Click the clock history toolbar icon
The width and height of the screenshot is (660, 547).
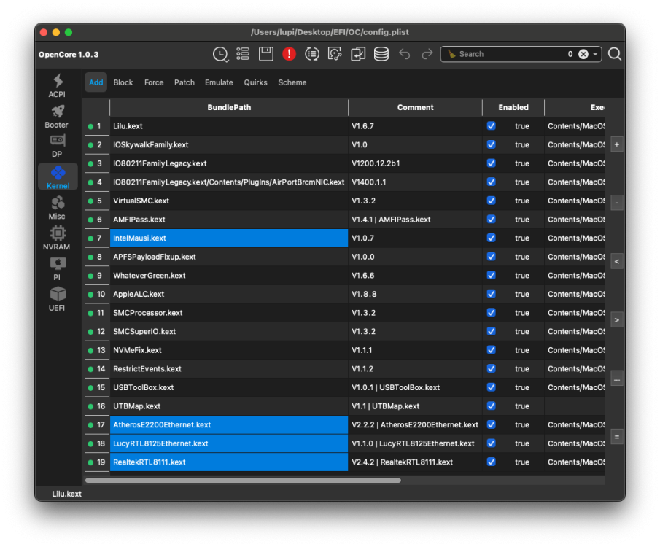[220, 54]
